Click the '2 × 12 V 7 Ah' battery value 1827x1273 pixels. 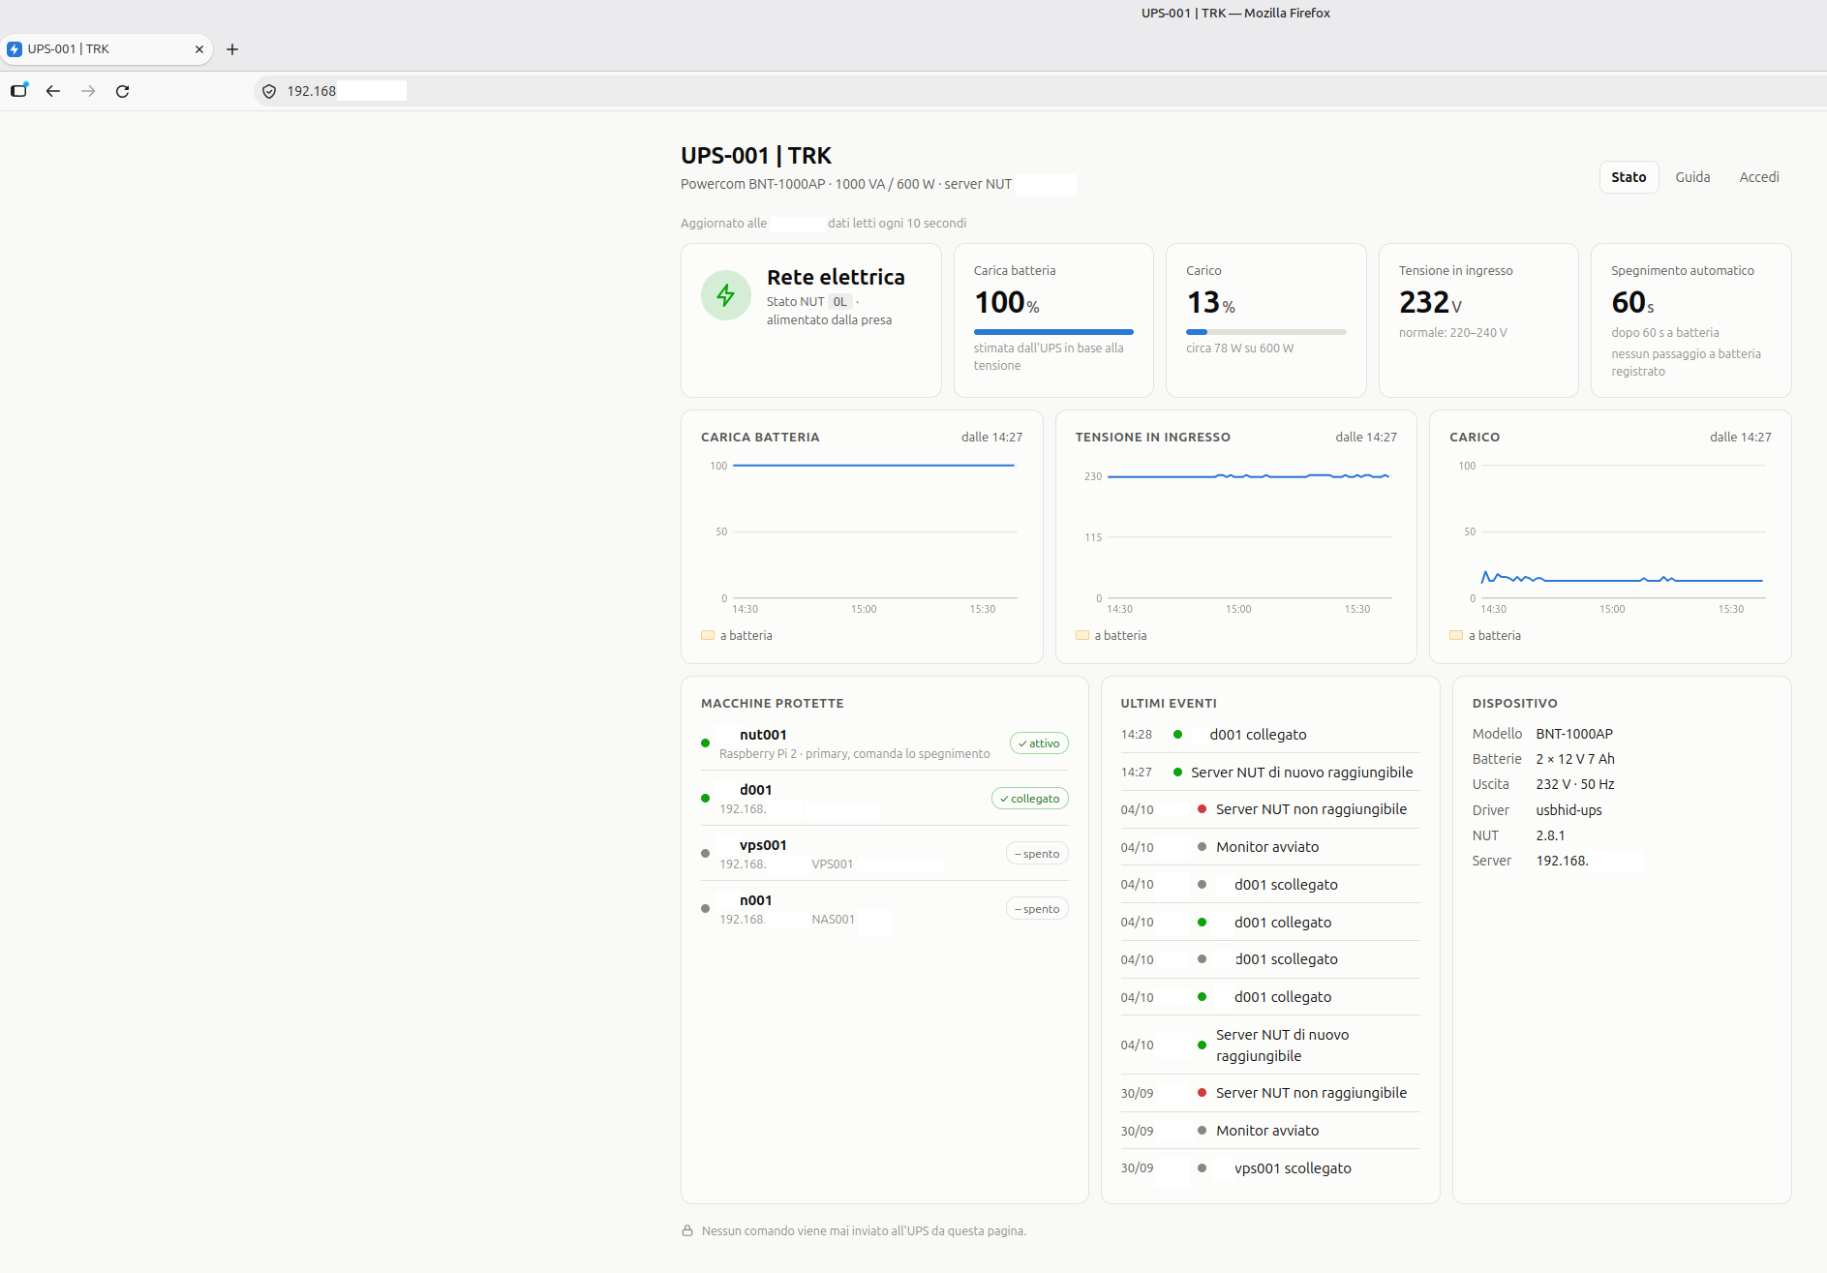point(1575,759)
